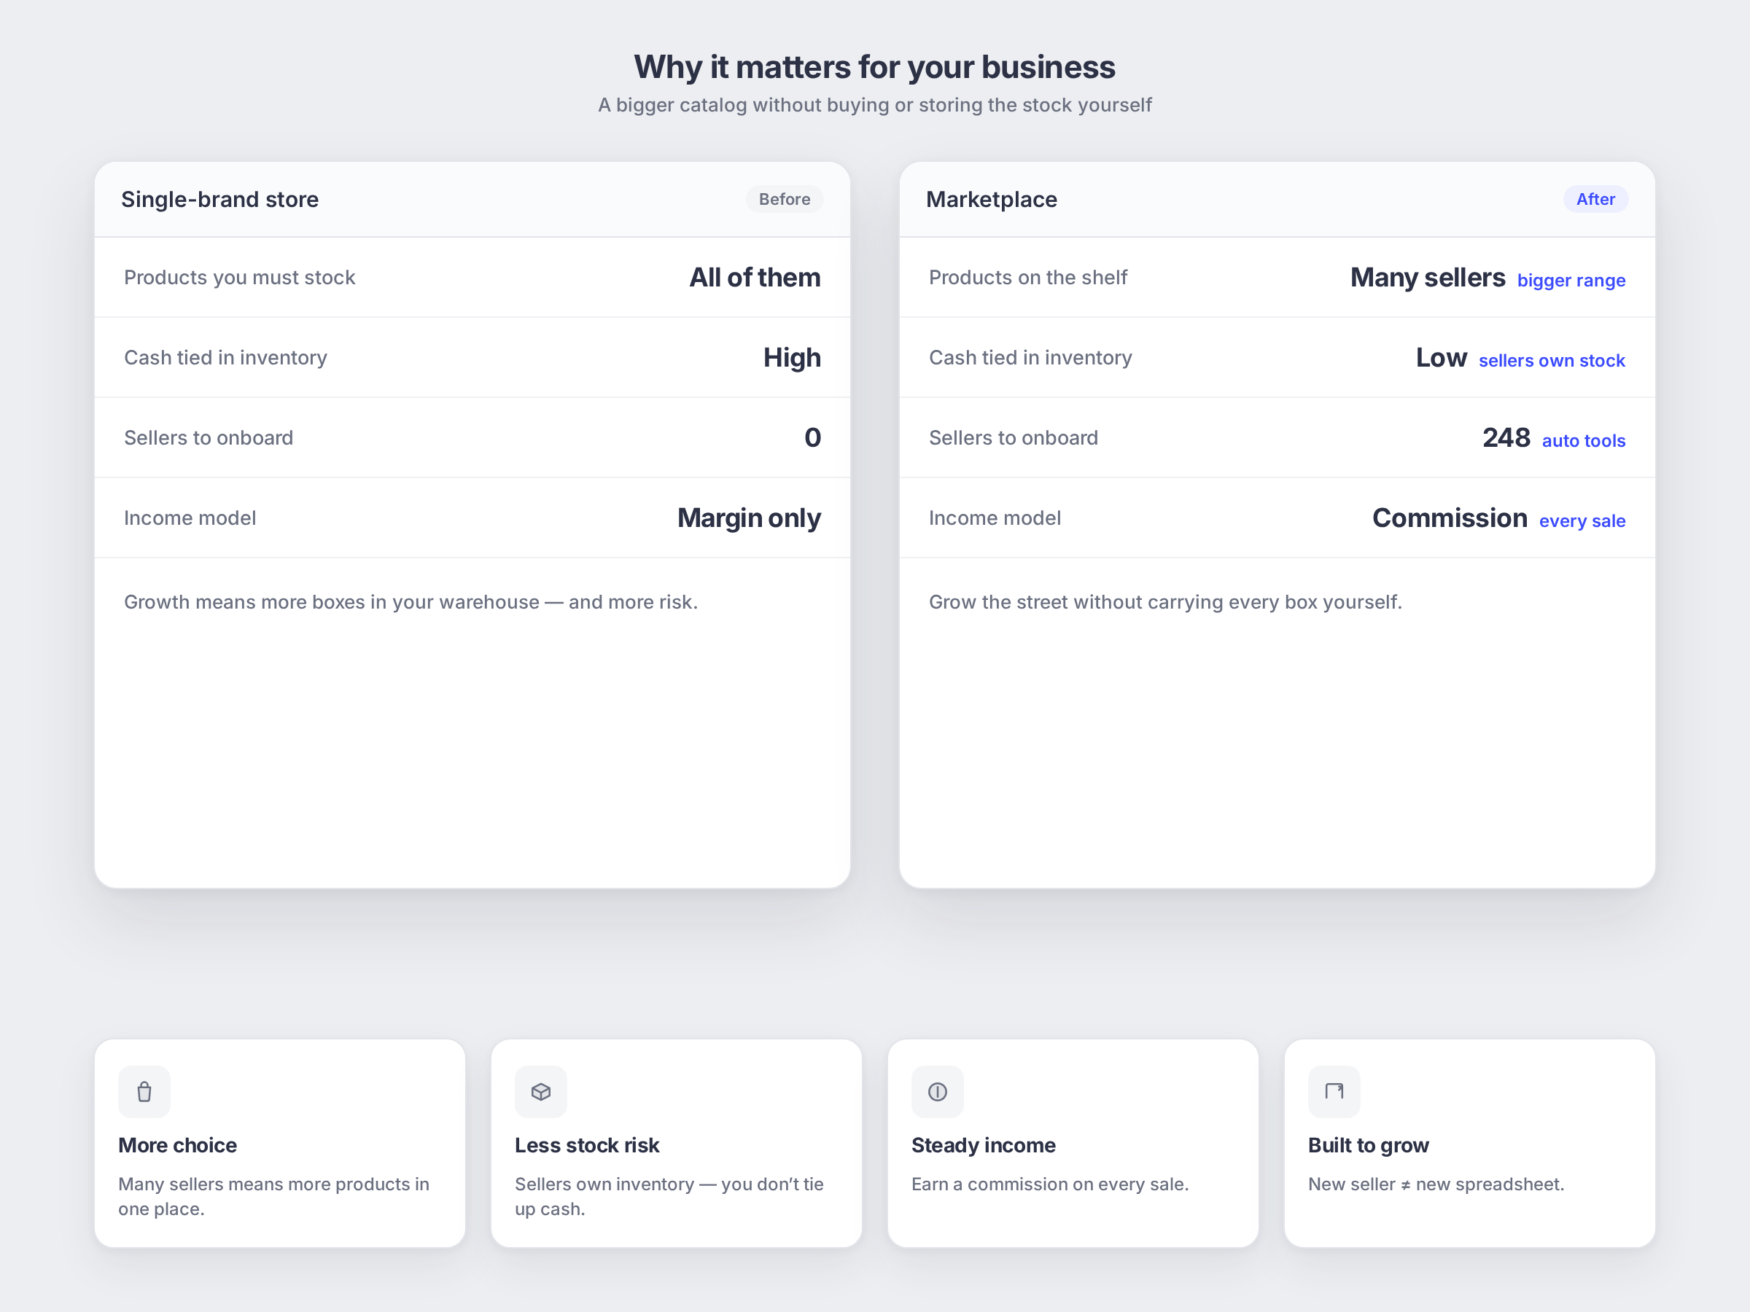Click 'New seller ≠ new spreadsheet' text
This screenshot has height=1312, width=1750.
pyautogui.click(x=1436, y=1184)
